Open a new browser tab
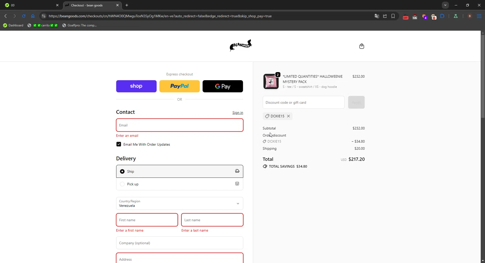The height and width of the screenshot is (263, 485). point(127,5)
